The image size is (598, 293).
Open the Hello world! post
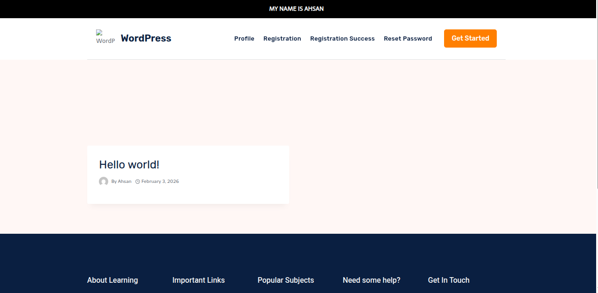click(x=129, y=165)
